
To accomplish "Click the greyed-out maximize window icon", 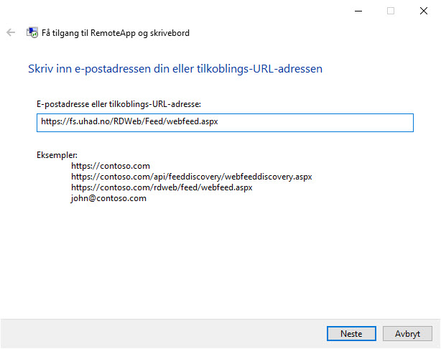I will (391, 11).
